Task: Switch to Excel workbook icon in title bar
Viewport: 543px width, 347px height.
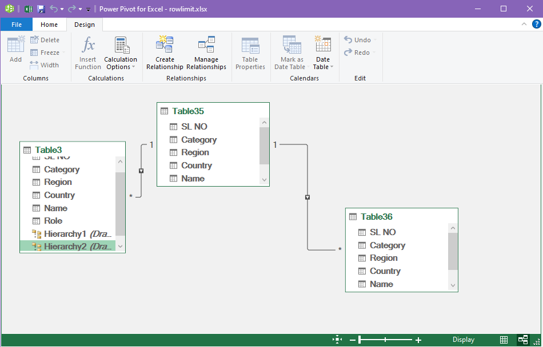Action: point(29,9)
